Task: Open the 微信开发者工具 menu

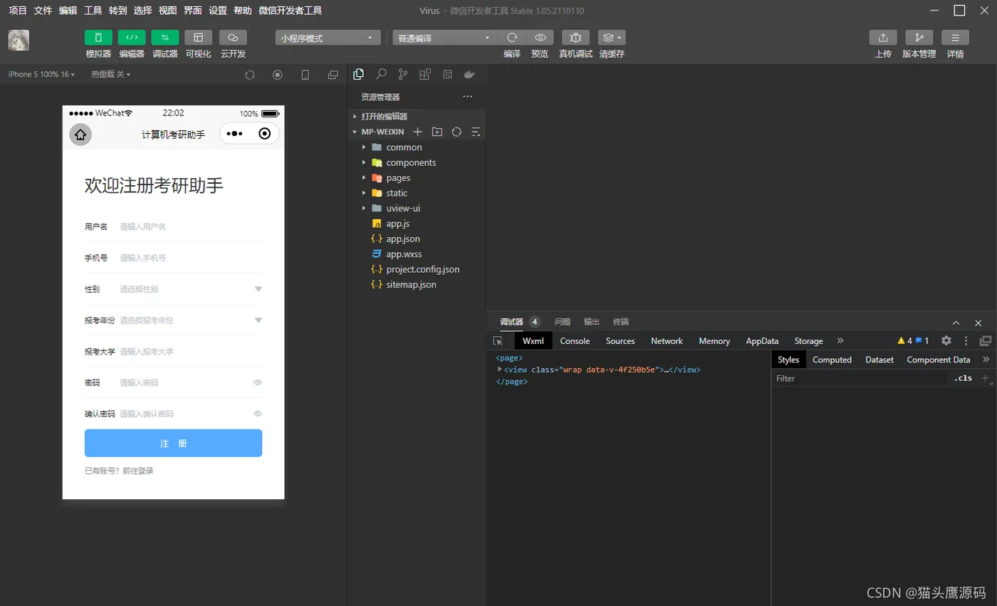Action: tap(291, 11)
